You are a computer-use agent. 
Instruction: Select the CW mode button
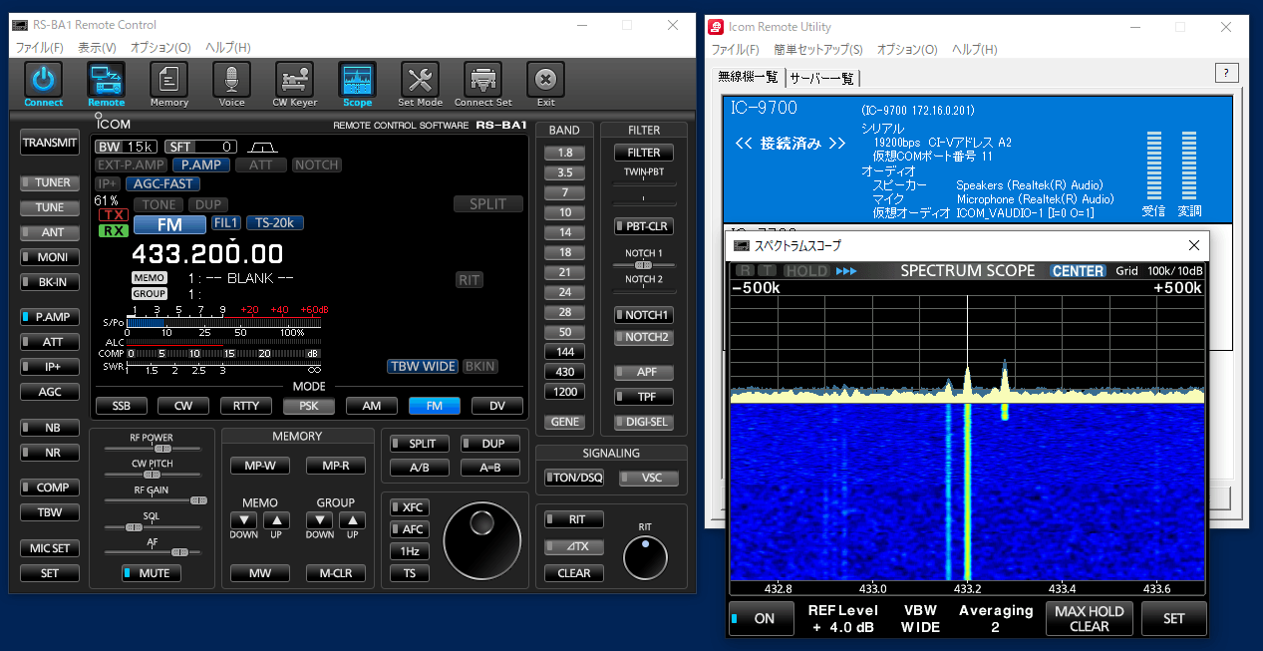pyautogui.click(x=183, y=406)
